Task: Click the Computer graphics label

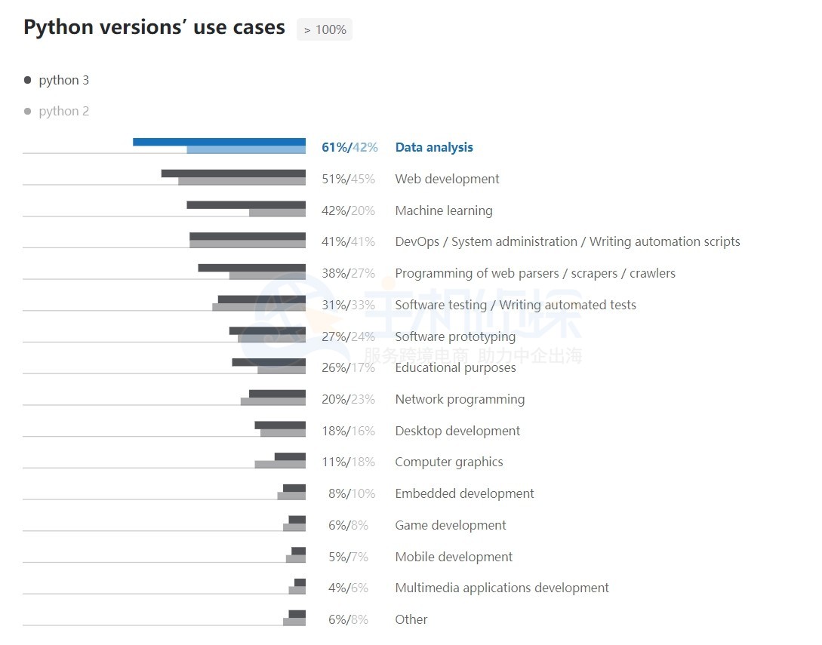Action: tap(449, 462)
